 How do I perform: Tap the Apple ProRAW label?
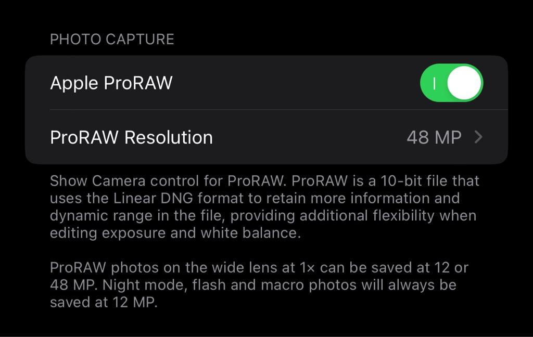[x=111, y=83]
